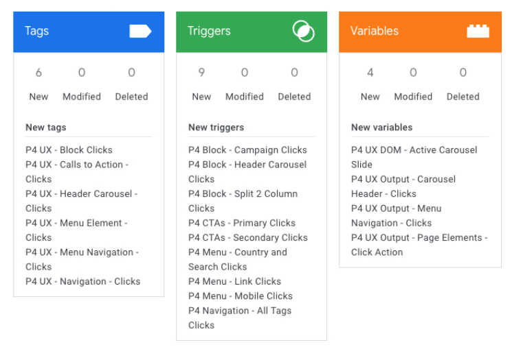This screenshot has width=512, height=347.
Task: Click the 6 new tags count
Action: coord(38,73)
